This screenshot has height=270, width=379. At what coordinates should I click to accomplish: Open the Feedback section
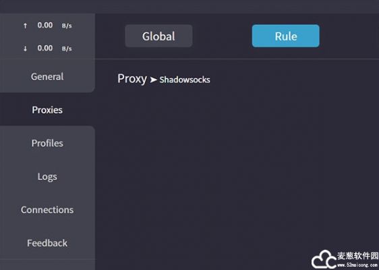(x=47, y=243)
